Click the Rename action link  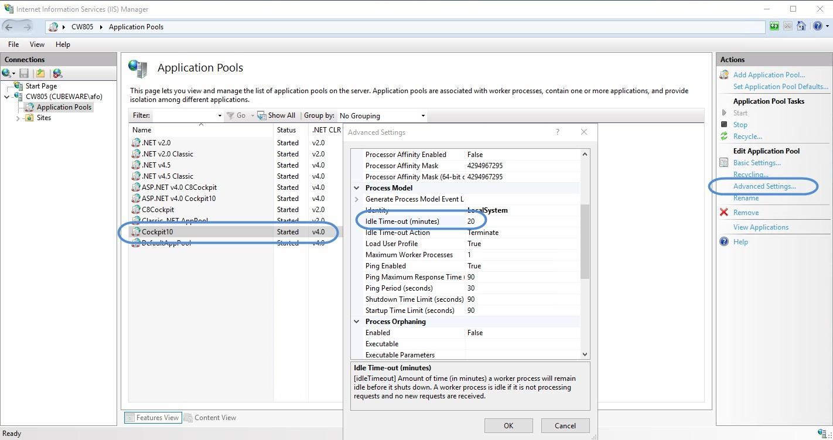[x=746, y=198]
